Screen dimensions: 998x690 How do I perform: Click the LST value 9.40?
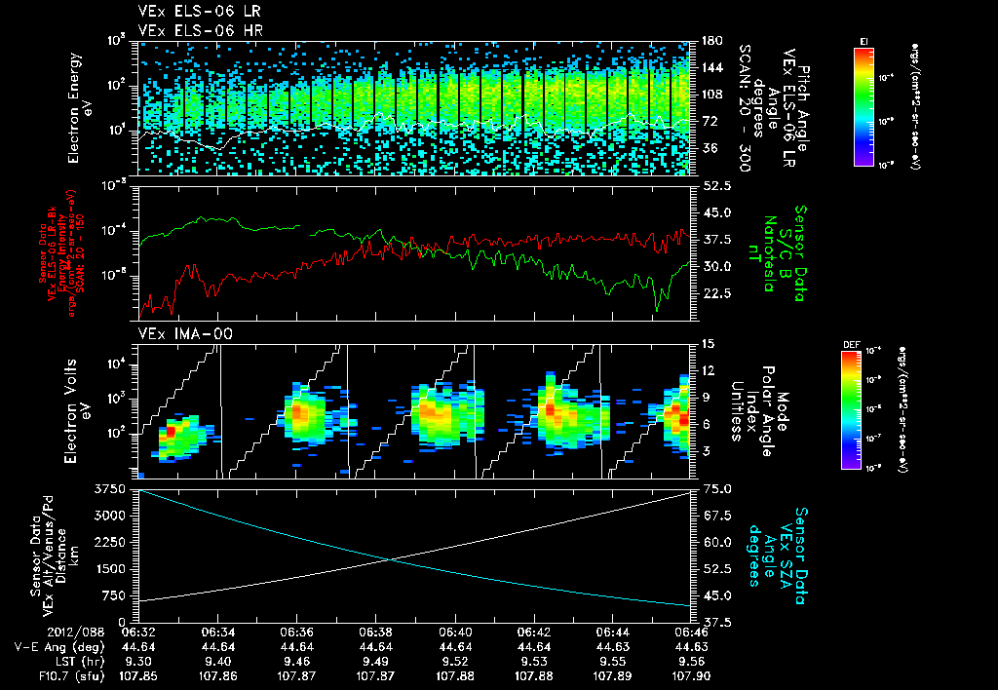(x=217, y=662)
